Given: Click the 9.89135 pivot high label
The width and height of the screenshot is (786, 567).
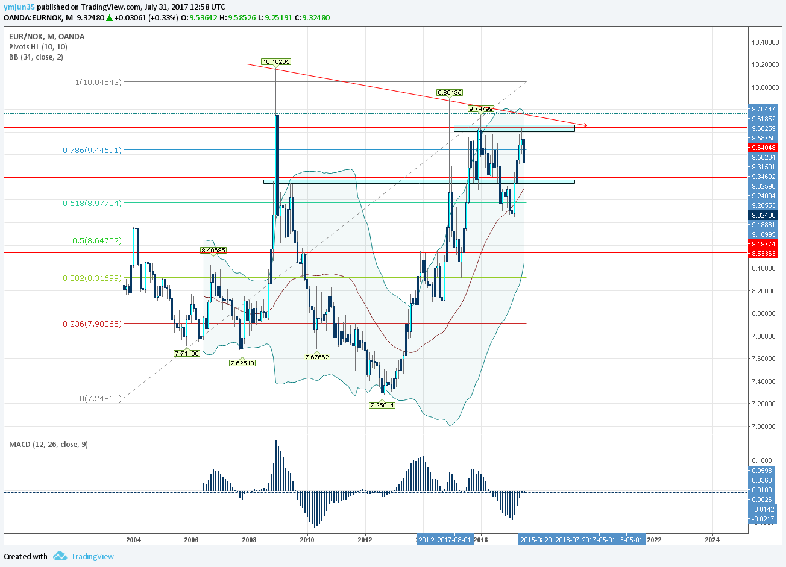Looking at the screenshot, I should [450, 92].
